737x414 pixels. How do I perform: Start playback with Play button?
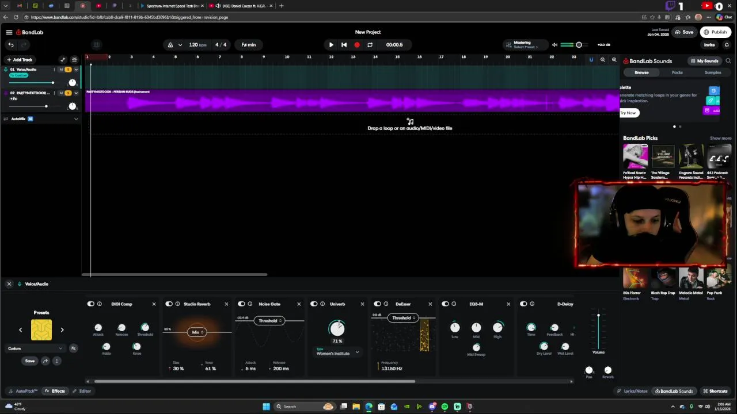[331, 45]
